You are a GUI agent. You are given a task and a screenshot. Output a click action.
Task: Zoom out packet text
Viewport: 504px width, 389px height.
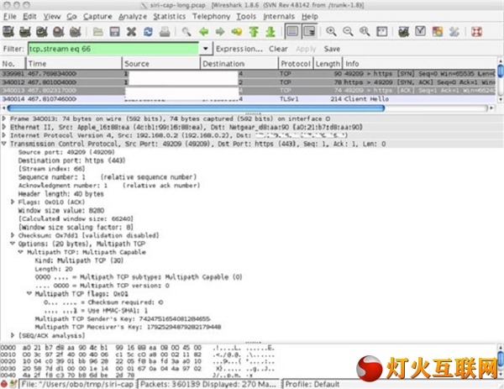pos(348,31)
